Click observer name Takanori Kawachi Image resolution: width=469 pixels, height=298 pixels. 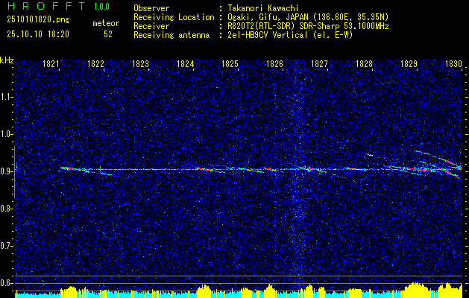point(262,8)
